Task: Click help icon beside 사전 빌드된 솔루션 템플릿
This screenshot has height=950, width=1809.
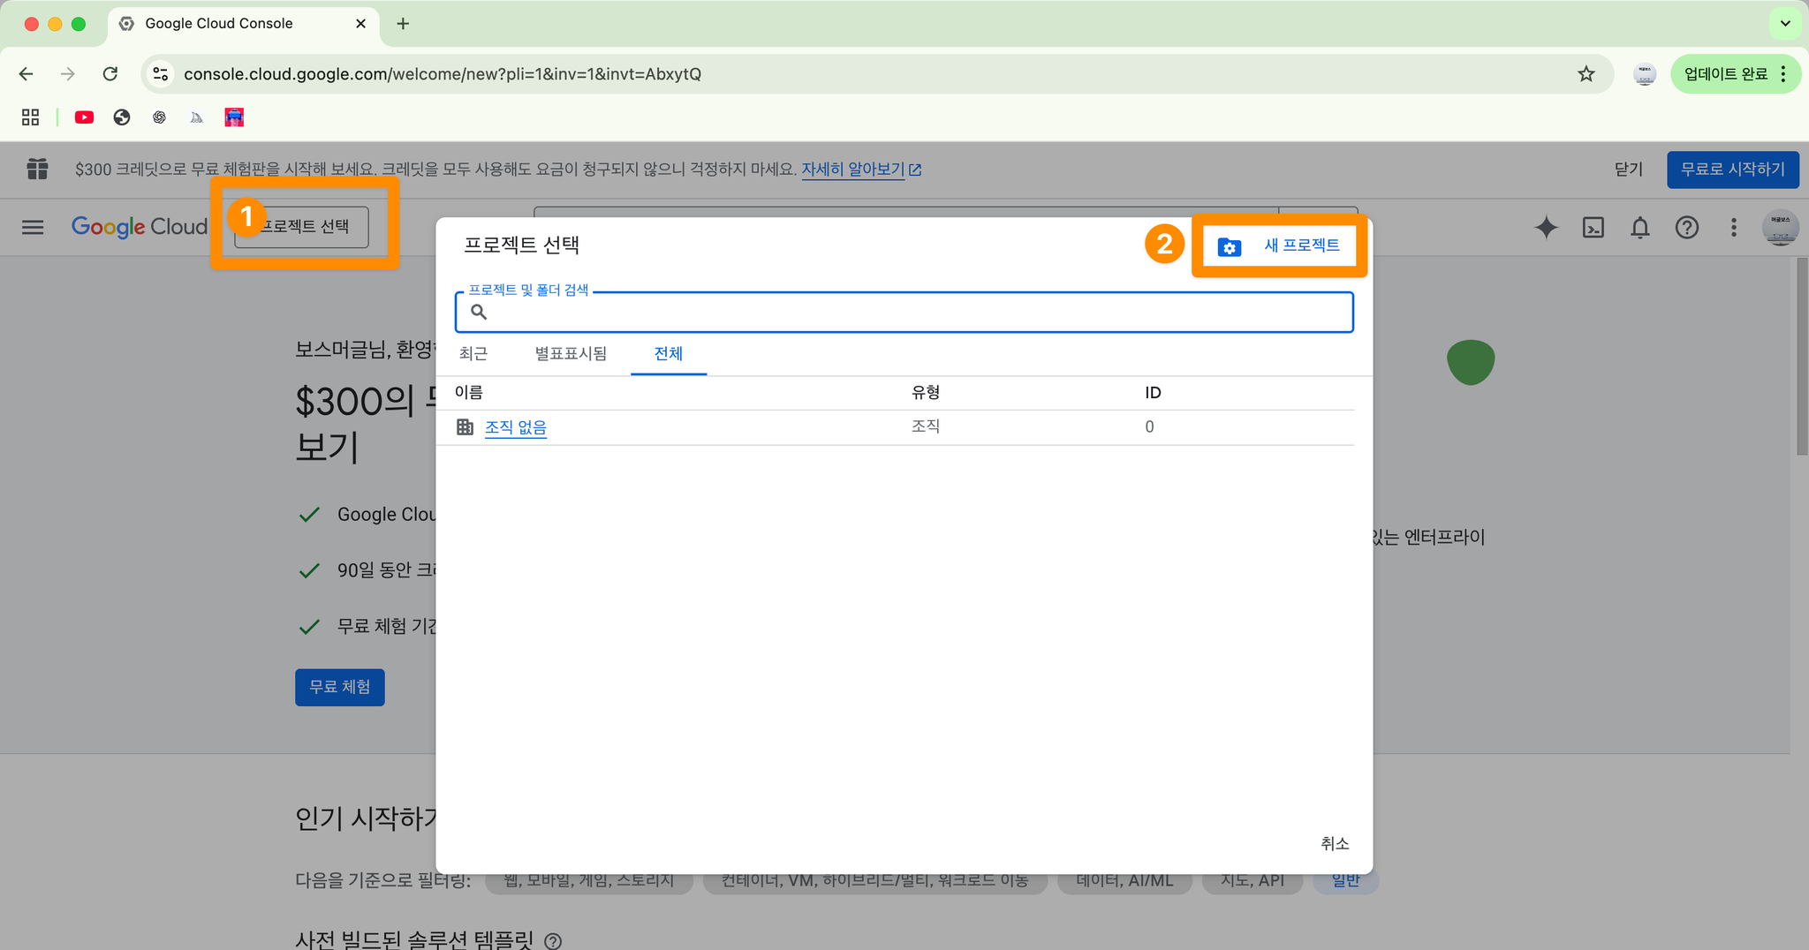Action: tap(553, 941)
